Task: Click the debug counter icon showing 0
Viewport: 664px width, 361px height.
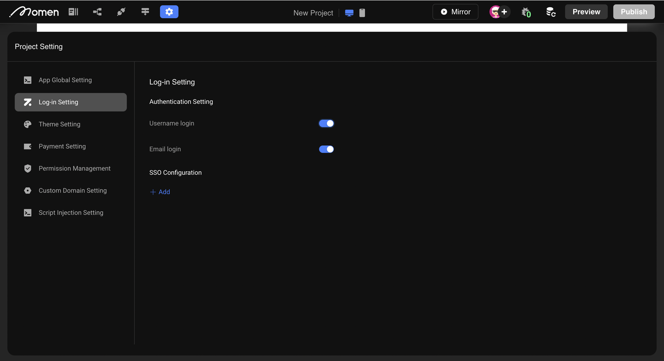Action: [525, 11]
